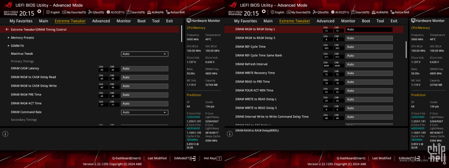Click the scrollbar in right BIOS window settings list
Screen dimensions: 449x168
point(406,49)
